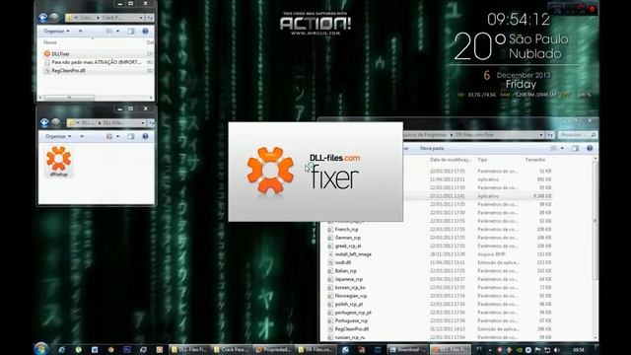Screen dimensions: 631x355
Task: Sort by the Tamanho column header
Action: click(x=535, y=160)
